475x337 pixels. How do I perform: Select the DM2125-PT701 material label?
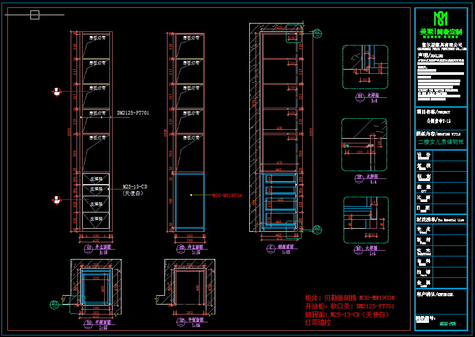pyautogui.click(x=133, y=113)
